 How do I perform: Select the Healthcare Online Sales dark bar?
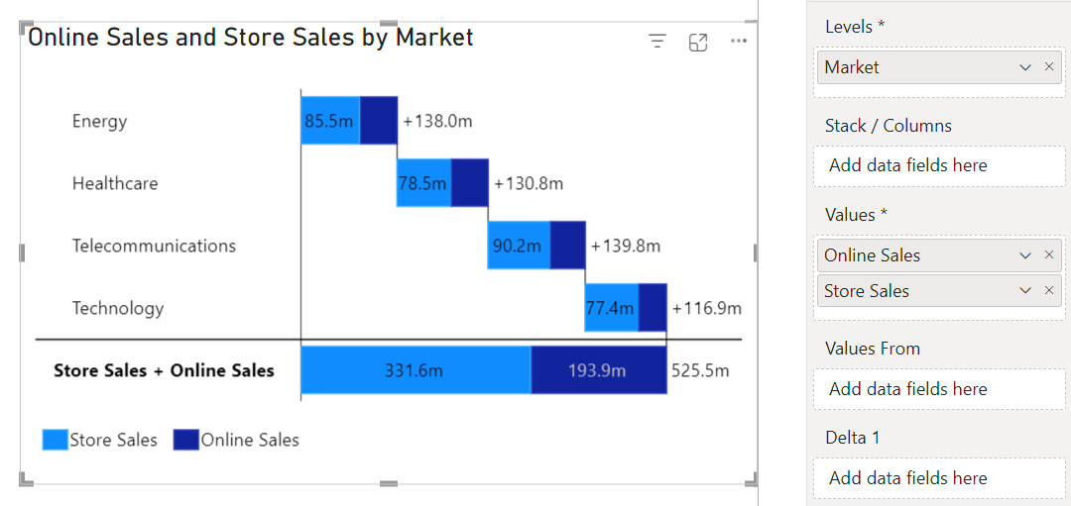[x=470, y=183]
